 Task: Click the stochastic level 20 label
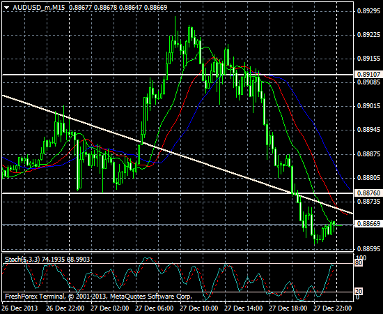pos(359,292)
